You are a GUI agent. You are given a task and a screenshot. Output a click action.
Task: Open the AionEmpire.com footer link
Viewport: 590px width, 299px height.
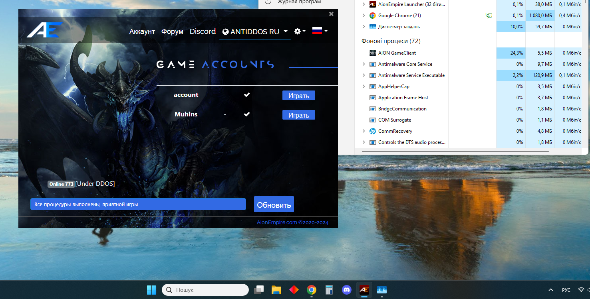(x=292, y=222)
